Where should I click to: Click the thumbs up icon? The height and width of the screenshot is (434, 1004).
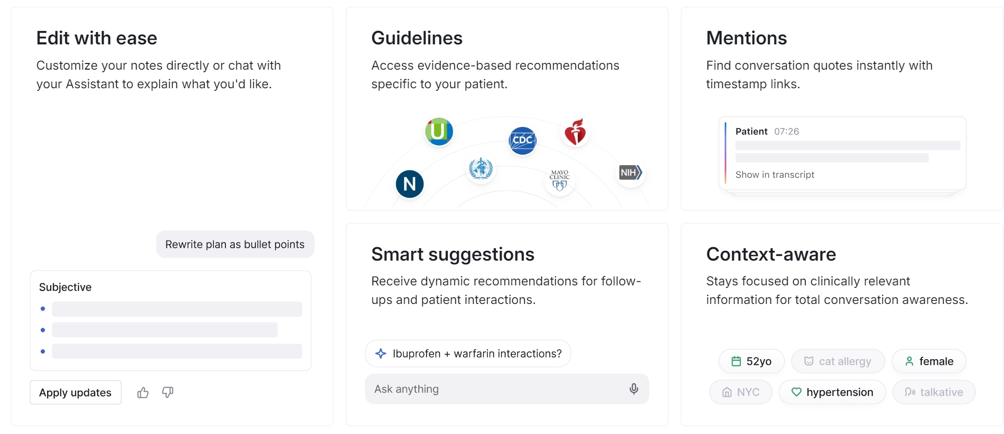(143, 393)
